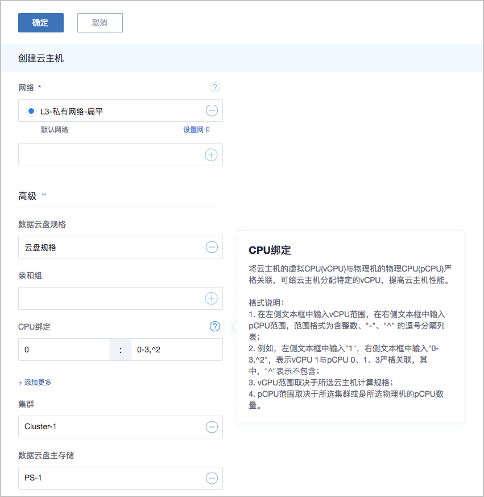Click the empty 亲和组 field

[x=121, y=298]
